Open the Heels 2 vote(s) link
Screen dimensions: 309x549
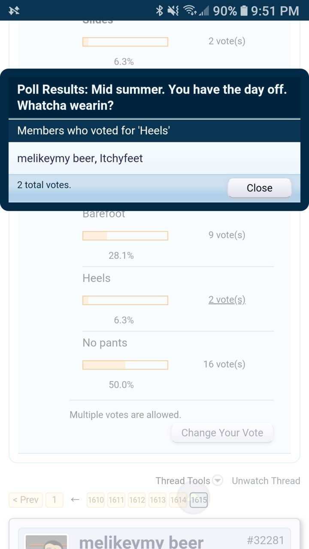point(227,299)
